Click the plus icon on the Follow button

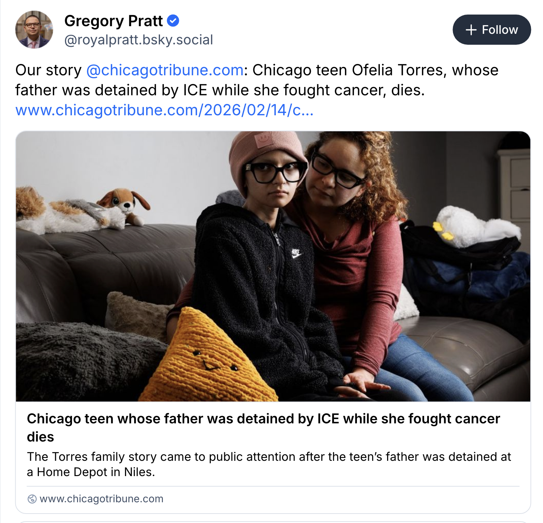tap(471, 30)
